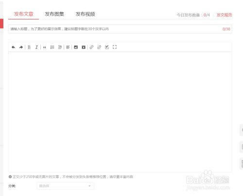Switch to the 发布图集 tab
The image size is (243, 196).
54,14
